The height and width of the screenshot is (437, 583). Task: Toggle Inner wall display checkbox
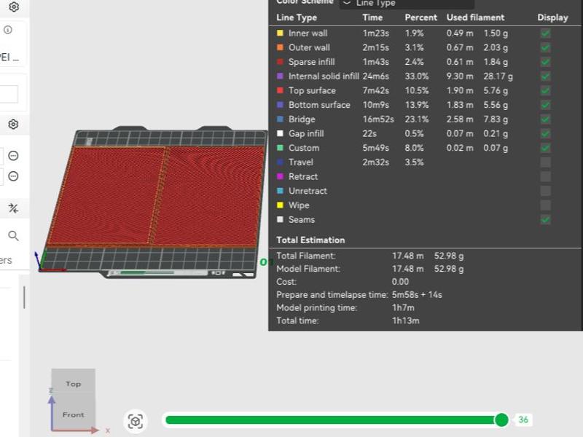pyautogui.click(x=545, y=33)
